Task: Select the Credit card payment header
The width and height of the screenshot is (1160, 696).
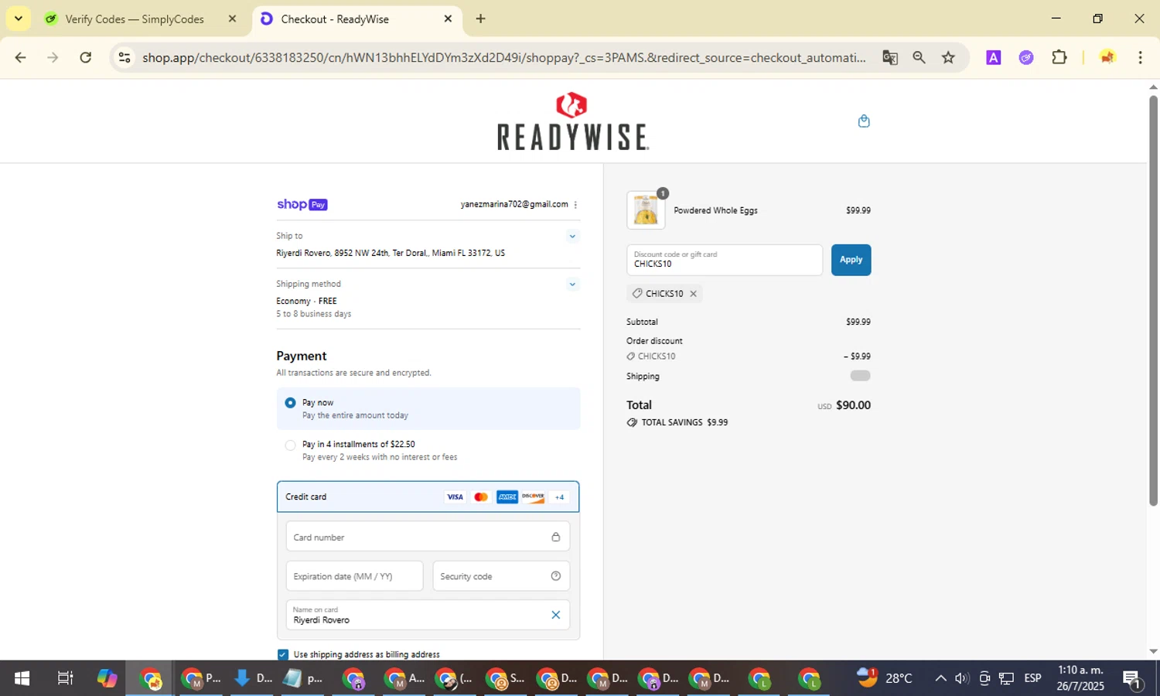Action: tap(428, 497)
